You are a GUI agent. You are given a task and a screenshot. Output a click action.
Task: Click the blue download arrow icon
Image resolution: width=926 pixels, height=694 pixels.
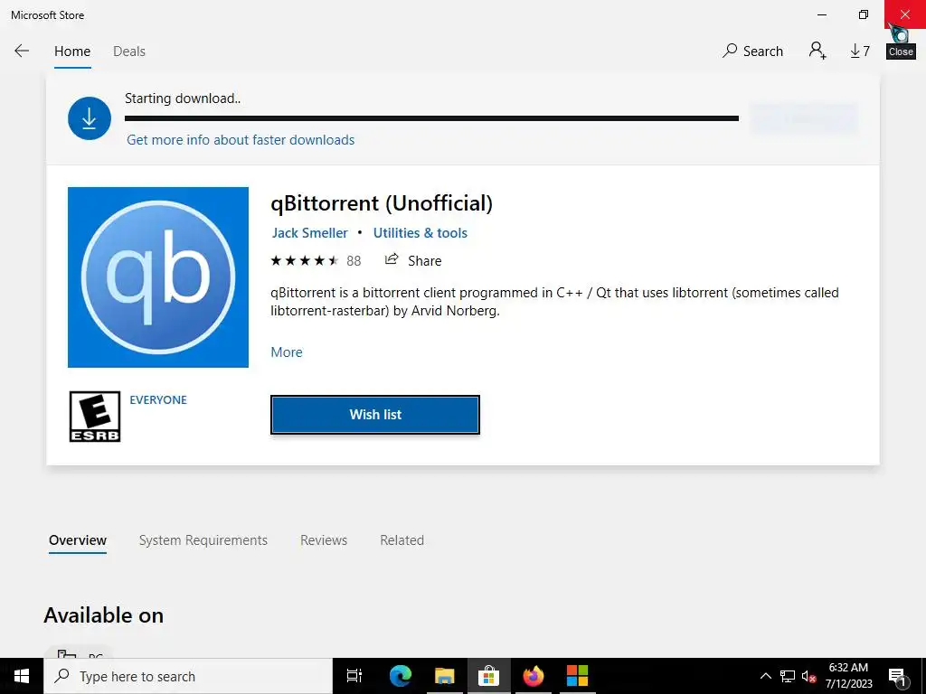coord(90,118)
